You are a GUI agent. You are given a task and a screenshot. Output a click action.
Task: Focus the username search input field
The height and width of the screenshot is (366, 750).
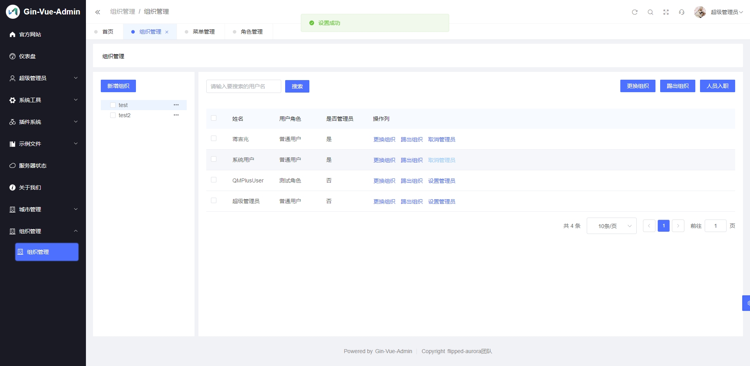pos(244,86)
